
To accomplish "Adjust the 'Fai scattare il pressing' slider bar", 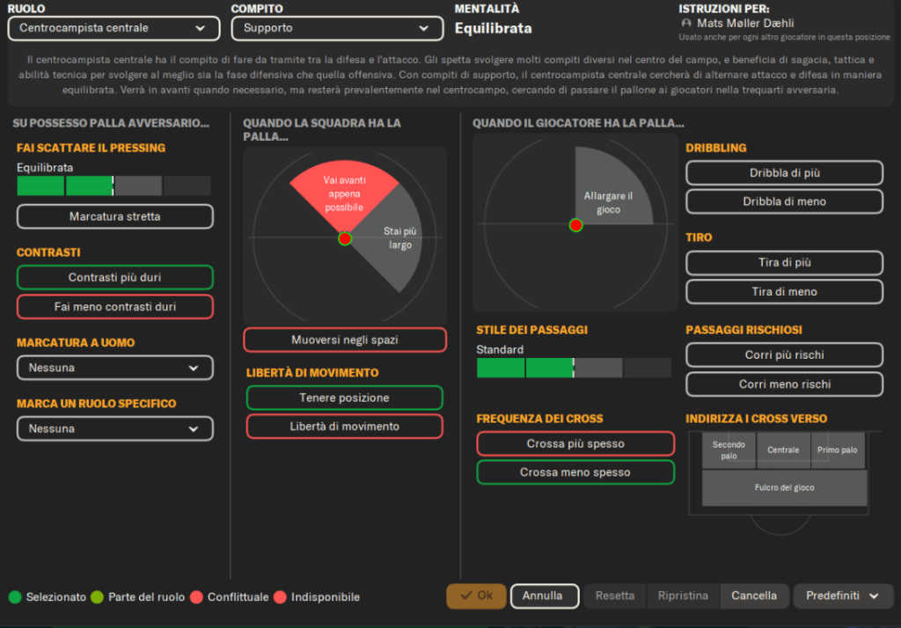I will [x=114, y=186].
